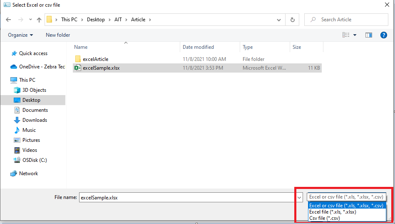The width and height of the screenshot is (395, 224).
Task: Click the 11/8/2021 3:53 PM date cell
Action: point(203,68)
